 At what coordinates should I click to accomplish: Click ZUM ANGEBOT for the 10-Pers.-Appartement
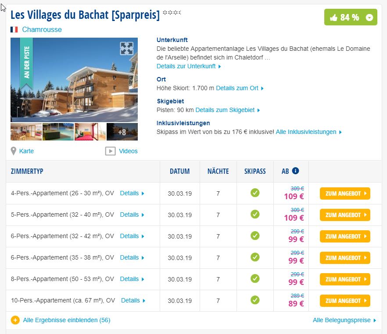click(345, 301)
